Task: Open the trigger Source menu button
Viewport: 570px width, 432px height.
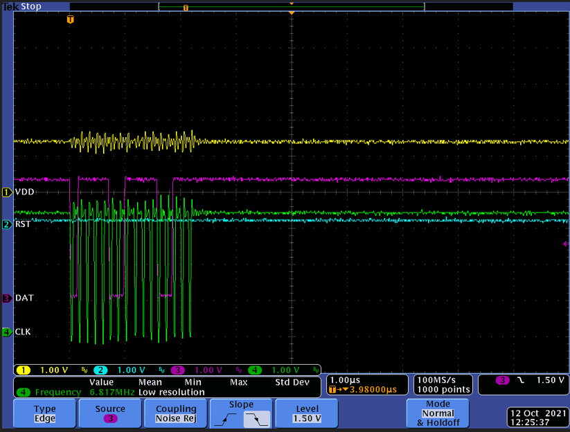Action: (x=110, y=413)
